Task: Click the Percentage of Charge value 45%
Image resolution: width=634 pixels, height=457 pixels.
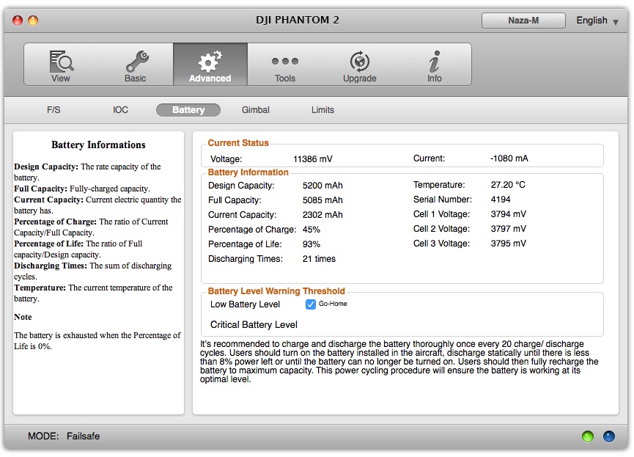Action: click(x=312, y=230)
